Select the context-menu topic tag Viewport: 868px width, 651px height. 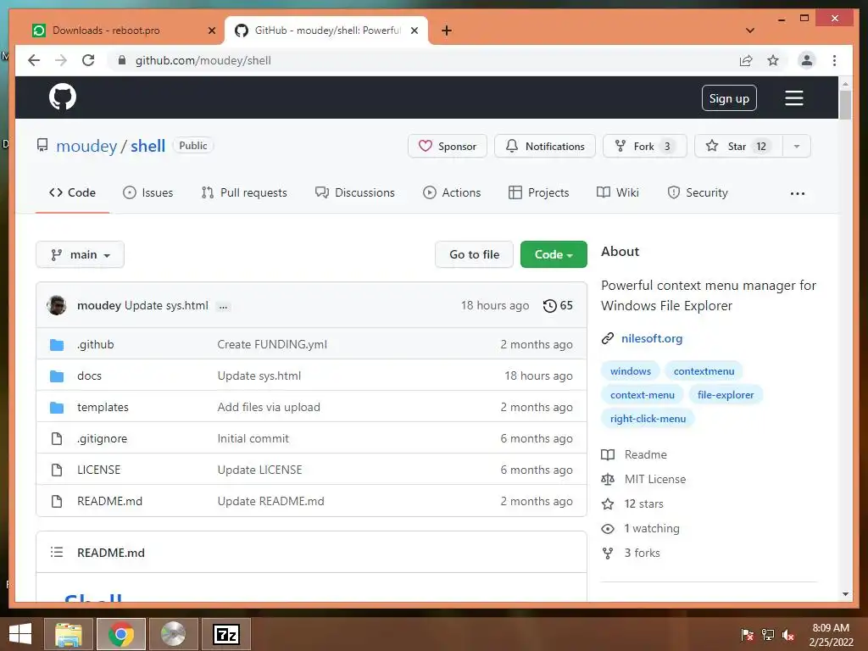point(643,395)
